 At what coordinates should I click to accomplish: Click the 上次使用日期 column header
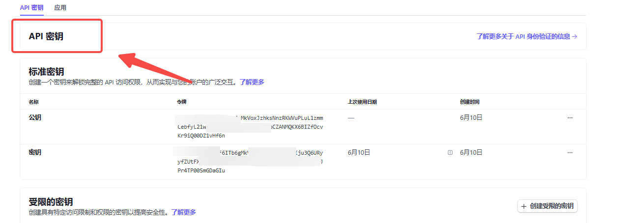point(362,102)
